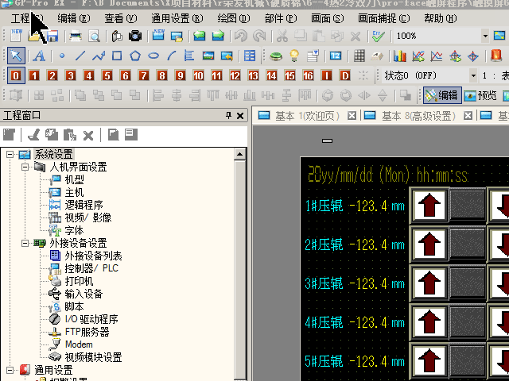Toggle the project window pin

(x=229, y=115)
